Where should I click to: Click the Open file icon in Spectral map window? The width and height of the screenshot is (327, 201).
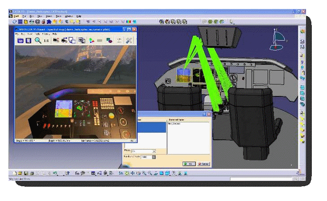(x=20, y=40)
